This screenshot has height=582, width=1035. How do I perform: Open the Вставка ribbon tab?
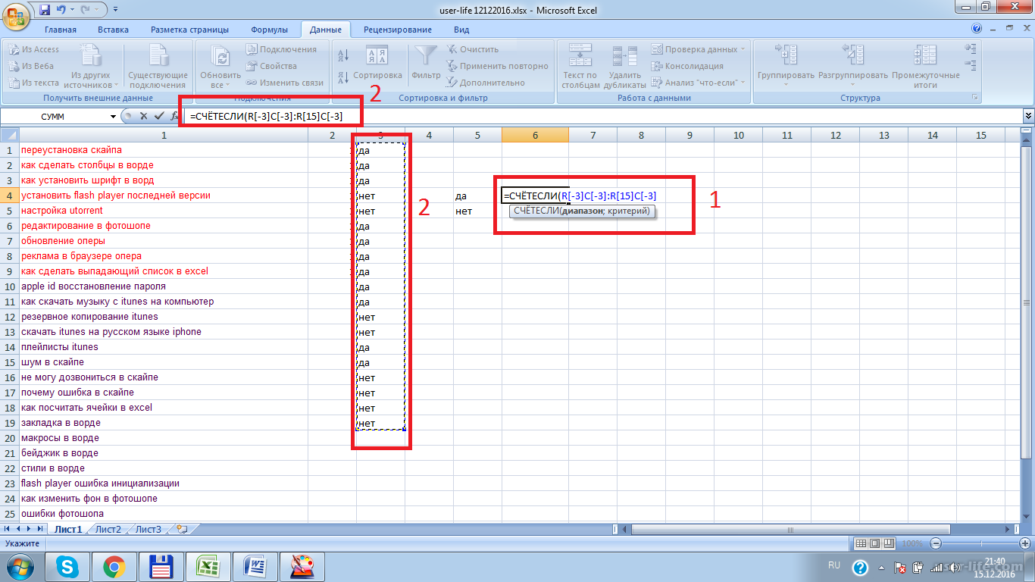[x=113, y=30]
